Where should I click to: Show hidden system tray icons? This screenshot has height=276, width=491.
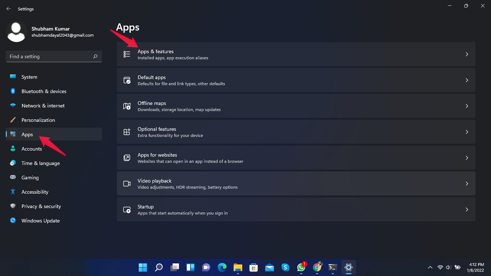pyautogui.click(x=430, y=267)
